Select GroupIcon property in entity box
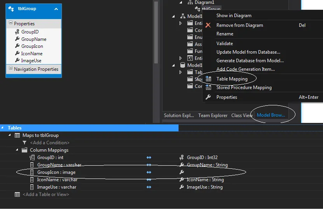Screen dimensions: 323x210 pos(32,46)
